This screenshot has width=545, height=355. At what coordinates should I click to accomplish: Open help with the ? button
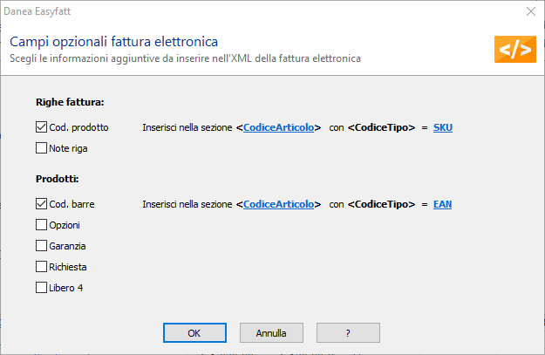348,332
